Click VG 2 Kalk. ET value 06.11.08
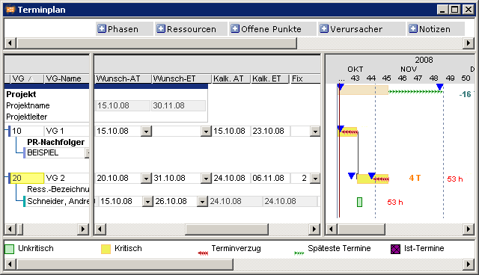 [x=270, y=178]
